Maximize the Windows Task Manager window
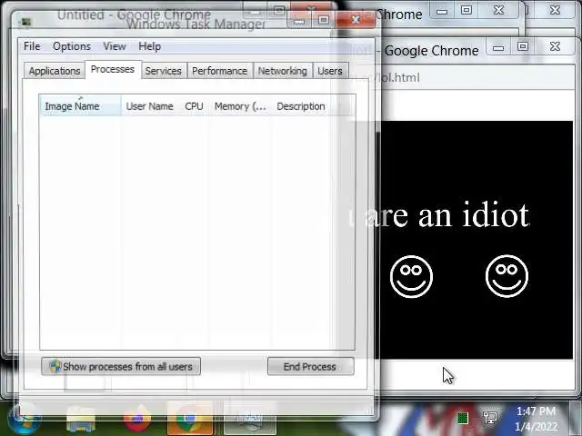Screen dimensions: 582x436 click(x=324, y=20)
